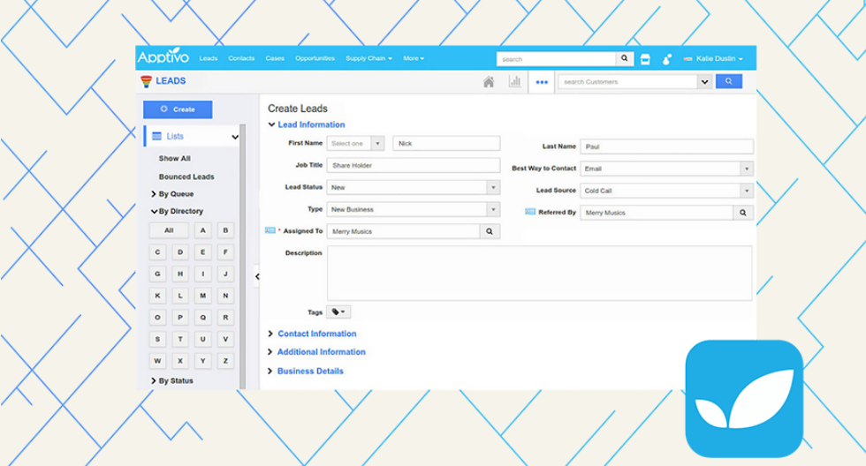Screen dimensions: 866x466
Task: Click the Job Title field
Action: click(x=414, y=165)
